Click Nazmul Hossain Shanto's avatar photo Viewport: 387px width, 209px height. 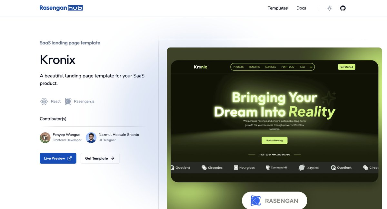(91, 138)
